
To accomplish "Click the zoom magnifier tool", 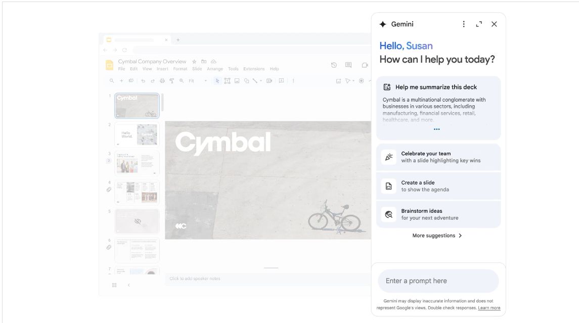I will pyautogui.click(x=182, y=81).
